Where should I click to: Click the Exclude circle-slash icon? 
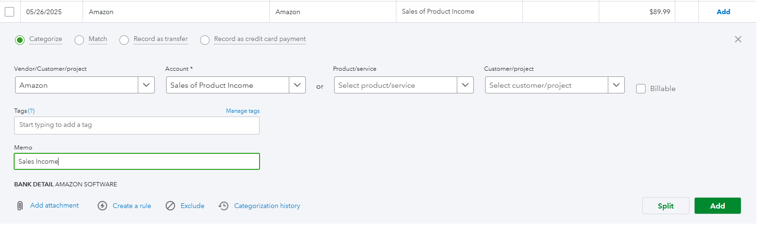[170, 206]
